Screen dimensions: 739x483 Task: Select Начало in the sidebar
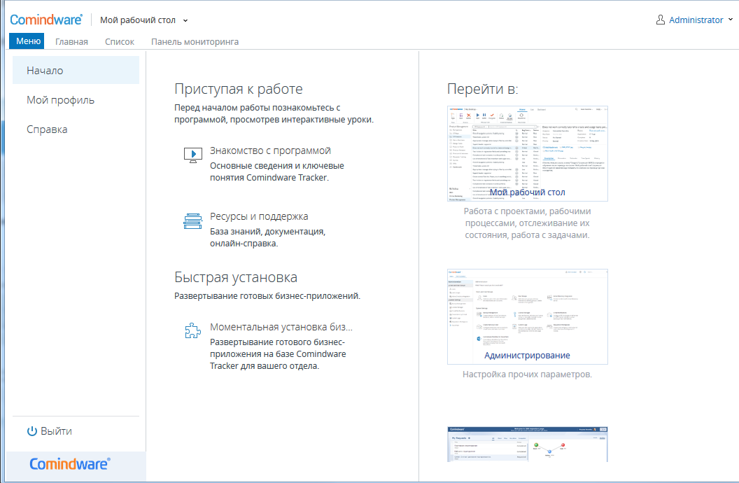tap(76, 70)
